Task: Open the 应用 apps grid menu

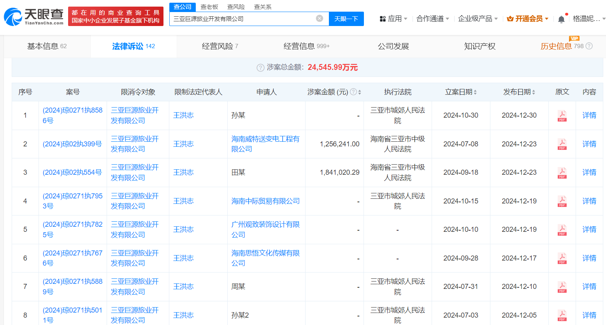Action: click(x=393, y=19)
